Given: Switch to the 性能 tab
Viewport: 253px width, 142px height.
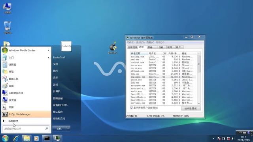Looking at the screenshot, I should pos(162,47).
